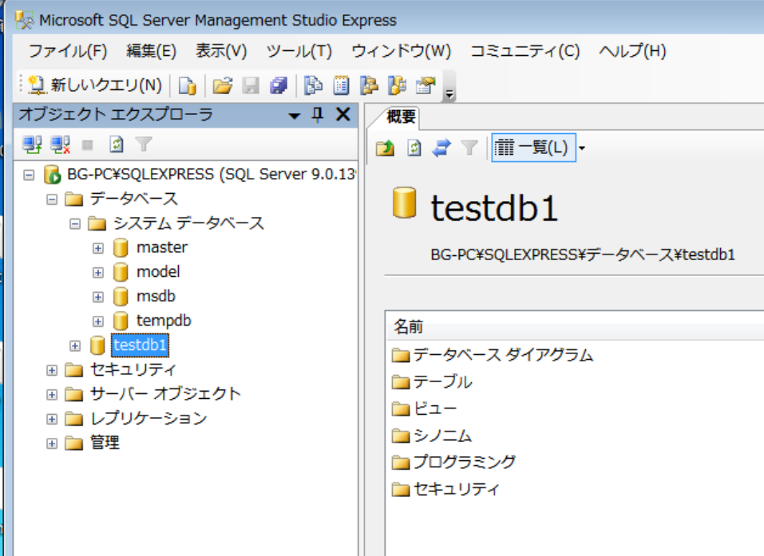Screen dimensions: 764x556
Task: Open the ヘルプ(H) menu
Action: tap(632, 51)
